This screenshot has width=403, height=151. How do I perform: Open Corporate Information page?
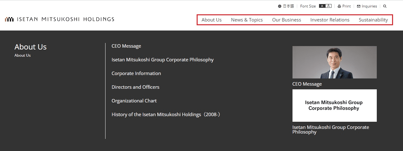pos(136,73)
